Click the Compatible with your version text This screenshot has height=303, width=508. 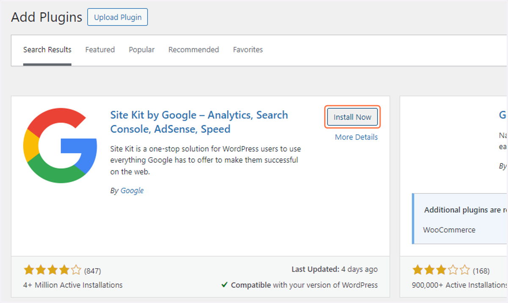(x=304, y=285)
